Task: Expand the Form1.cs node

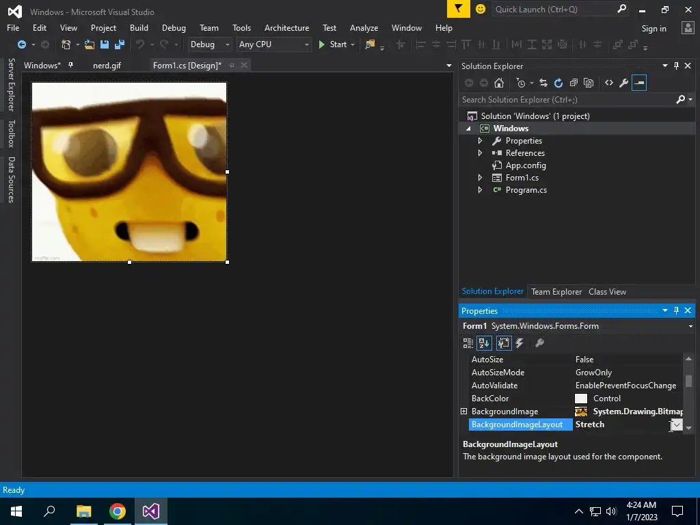Action: (480, 178)
